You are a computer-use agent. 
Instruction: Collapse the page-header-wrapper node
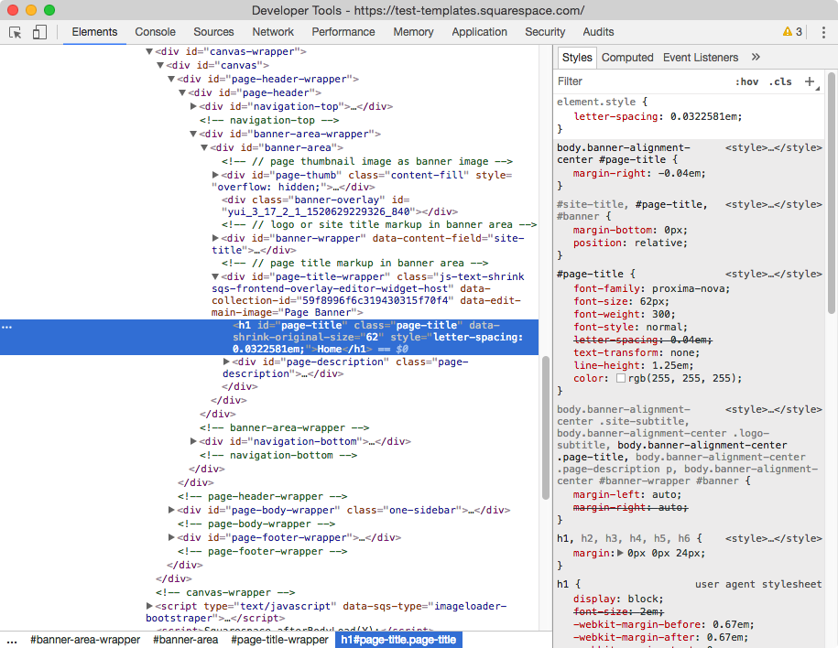coord(171,79)
